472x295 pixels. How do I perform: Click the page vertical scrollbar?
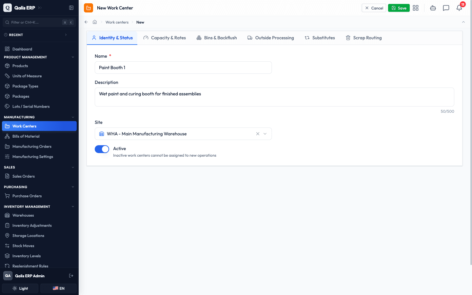point(471,133)
